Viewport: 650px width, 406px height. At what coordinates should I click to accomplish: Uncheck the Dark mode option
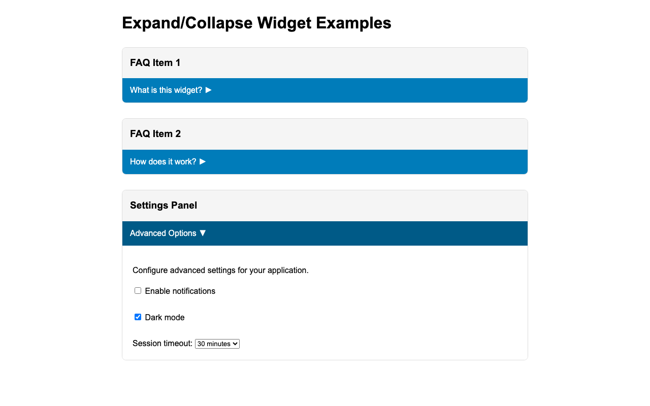[137, 318]
